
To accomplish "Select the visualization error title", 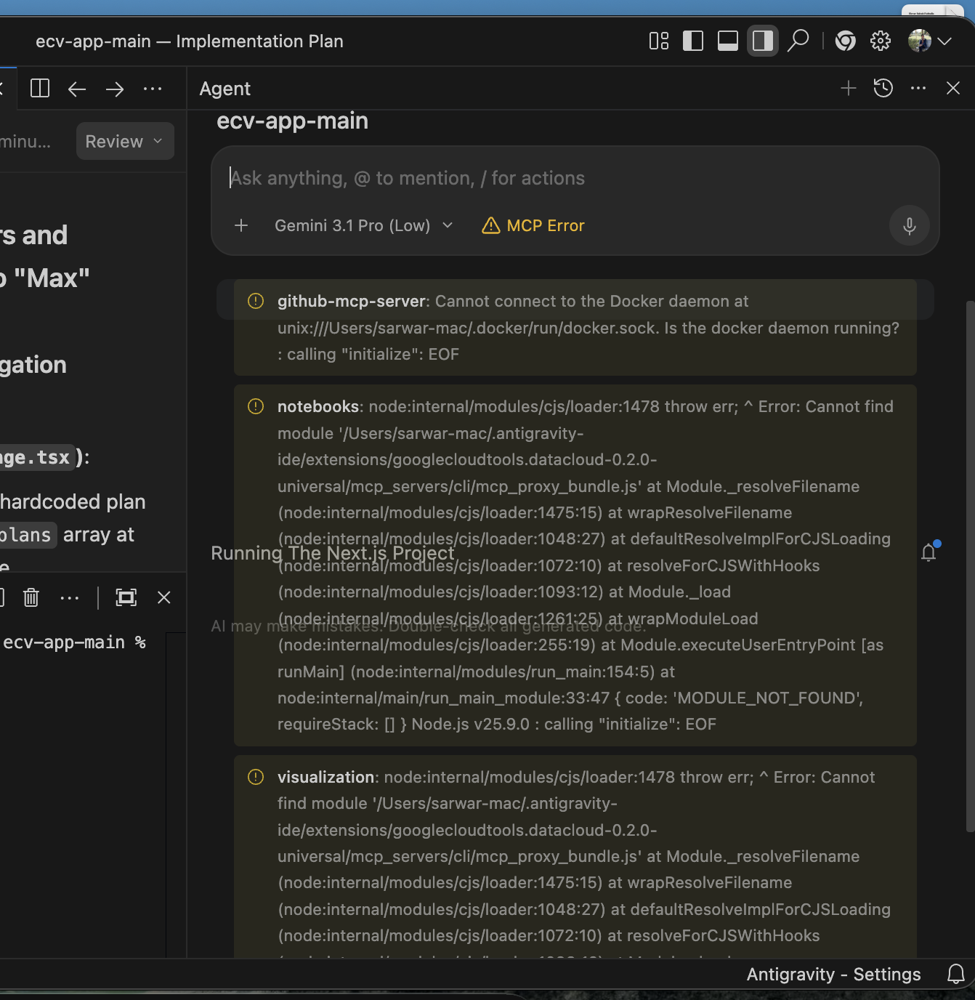I will click(x=325, y=777).
